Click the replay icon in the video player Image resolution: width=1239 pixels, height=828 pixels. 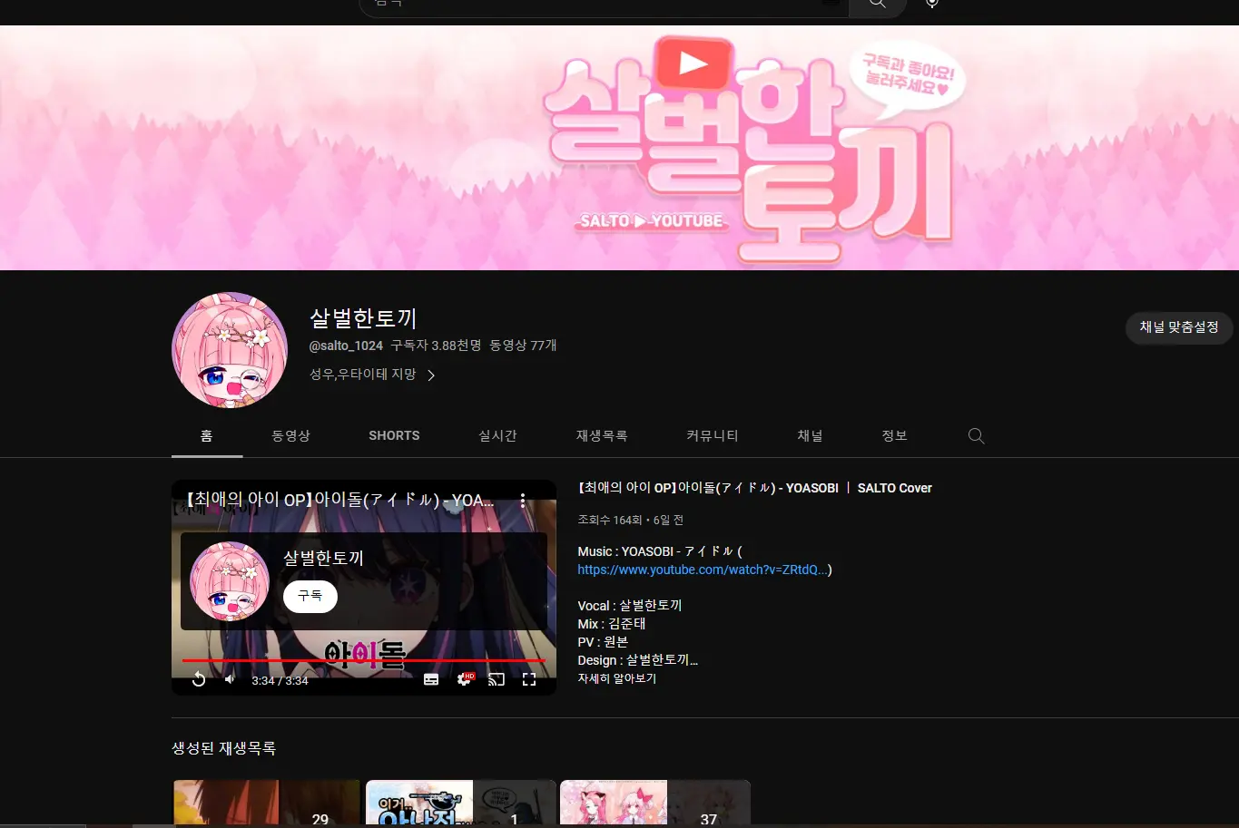click(x=199, y=678)
